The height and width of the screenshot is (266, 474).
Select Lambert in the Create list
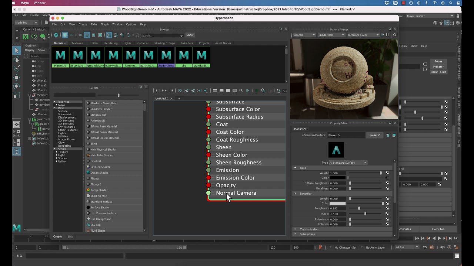tap(96, 161)
